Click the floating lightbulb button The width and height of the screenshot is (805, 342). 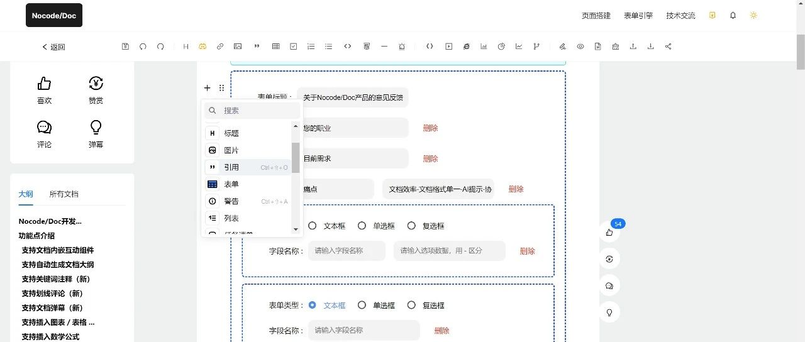click(x=609, y=312)
